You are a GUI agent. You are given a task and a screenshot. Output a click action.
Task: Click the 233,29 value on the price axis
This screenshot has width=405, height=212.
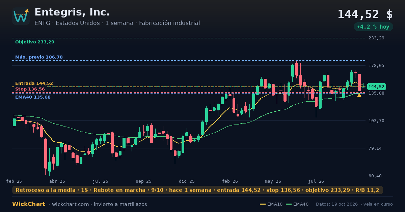376,38
